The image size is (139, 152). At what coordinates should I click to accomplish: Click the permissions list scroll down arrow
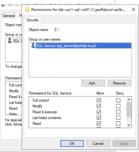pos(129,125)
